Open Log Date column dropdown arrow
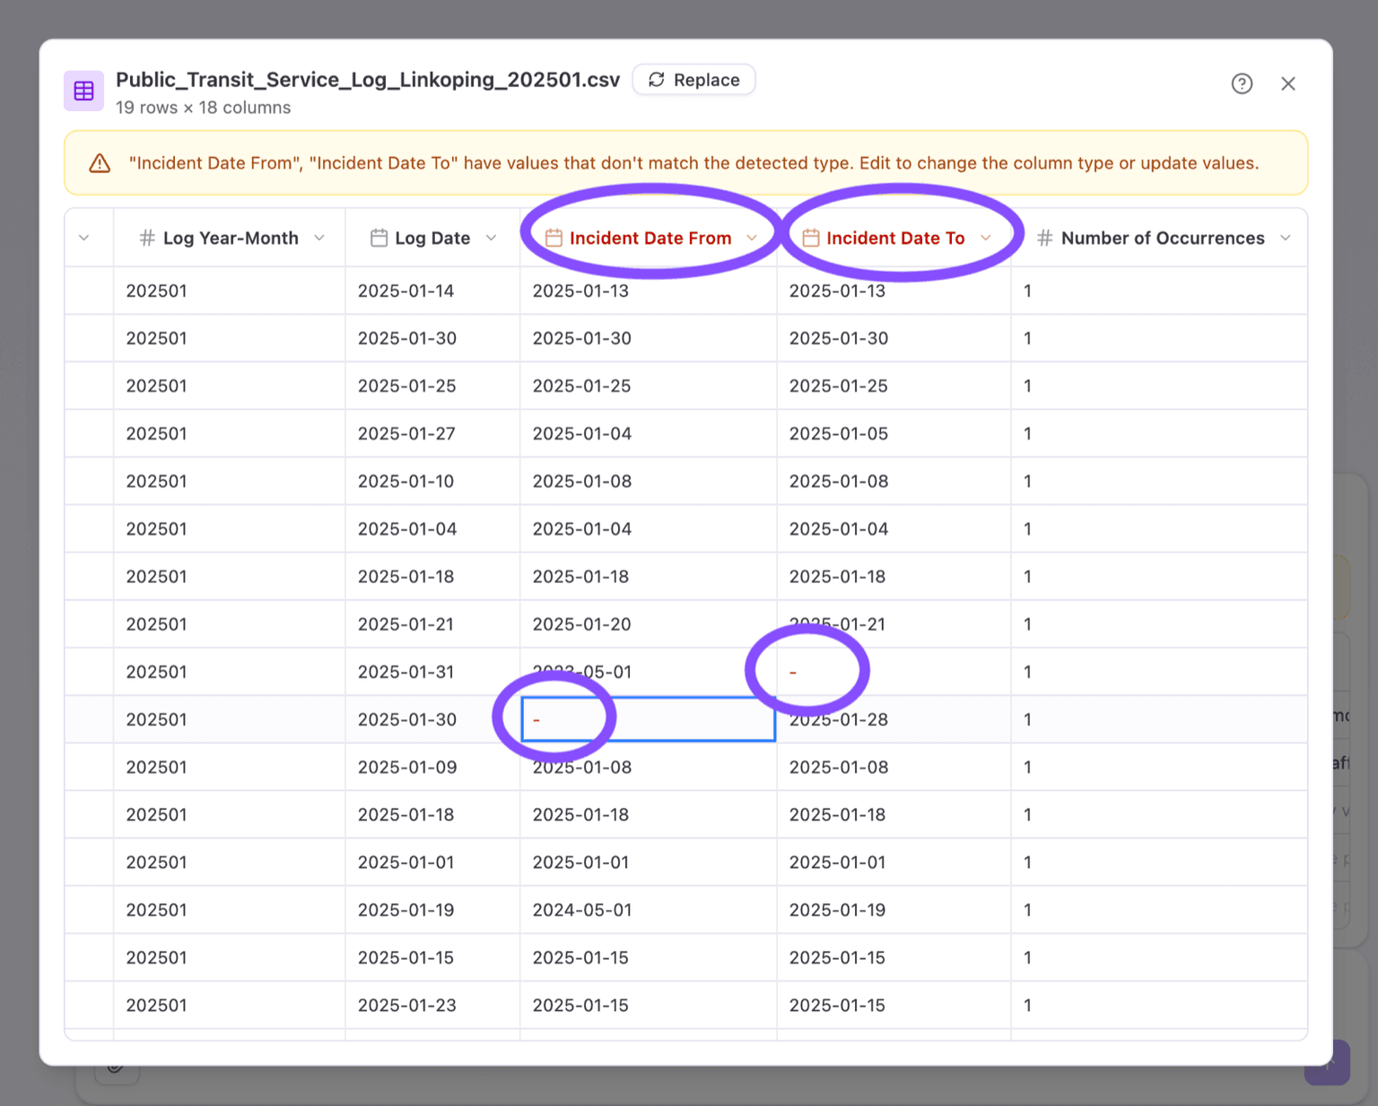Screen dimensions: 1378x1106 pos(491,238)
